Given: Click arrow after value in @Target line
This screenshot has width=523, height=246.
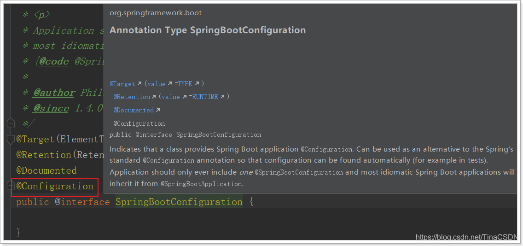Looking at the screenshot, I should coord(170,84).
